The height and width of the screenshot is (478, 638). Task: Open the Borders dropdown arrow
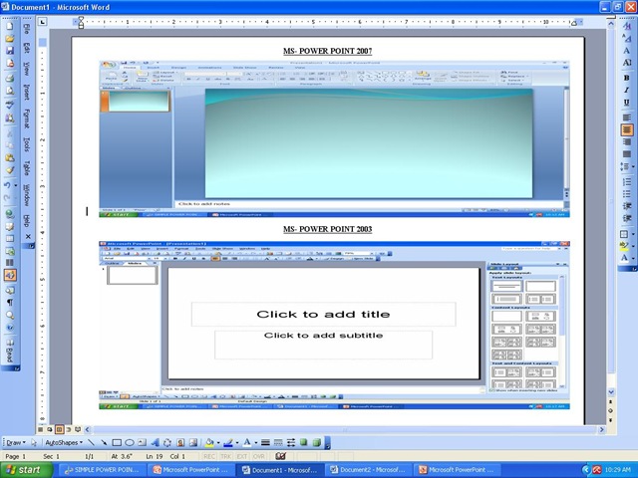(x=633, y=234)
